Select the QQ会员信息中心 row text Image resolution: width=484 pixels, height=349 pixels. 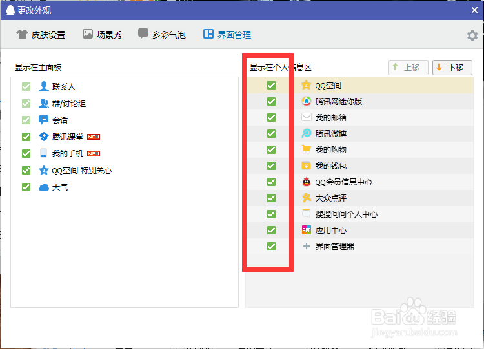pos(343,182)
